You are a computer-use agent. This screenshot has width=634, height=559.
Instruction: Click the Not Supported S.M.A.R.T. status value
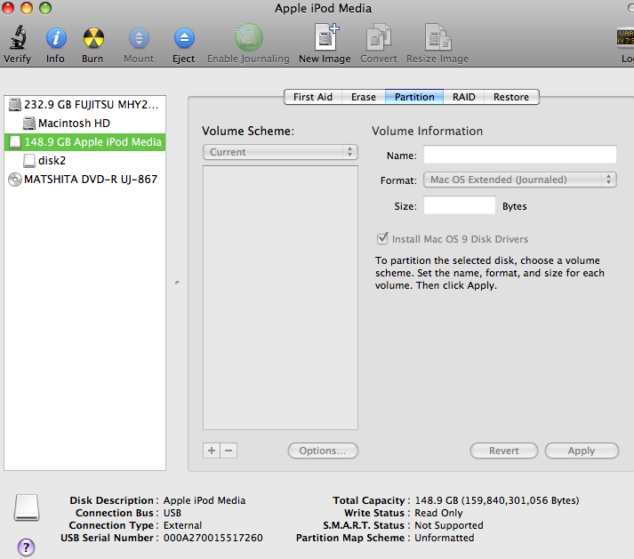[449, 525]
